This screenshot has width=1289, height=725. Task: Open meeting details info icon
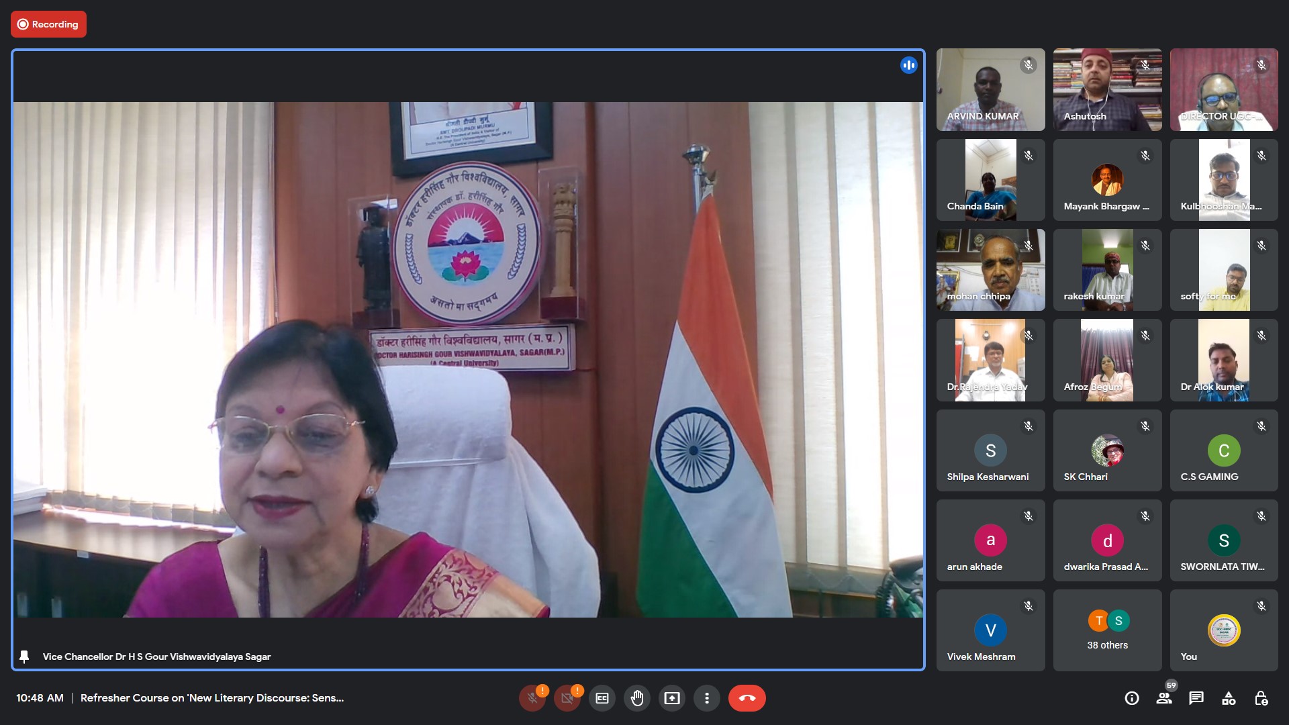(1132, 698)
